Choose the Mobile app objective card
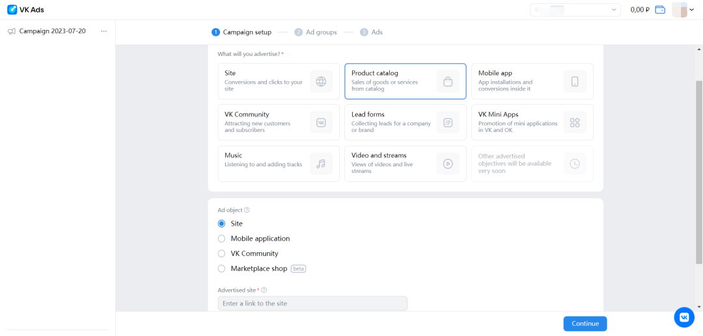 point(532,81)
